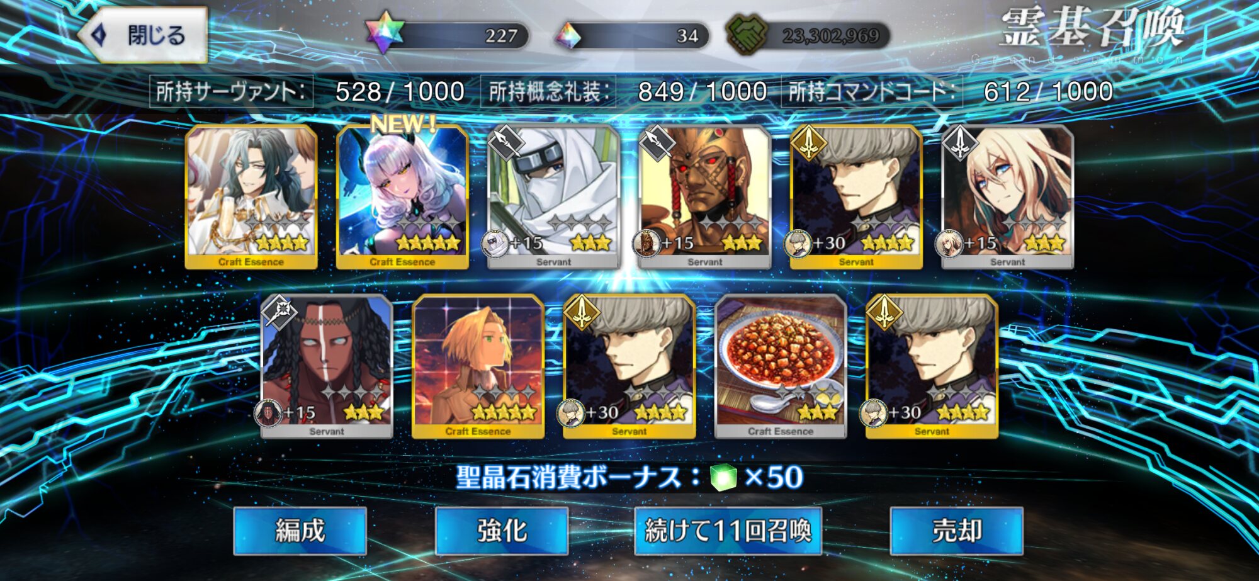Tap the caster class icon on dark-braided servant
Screen dimensions: 1259x581
pos(279,312)
